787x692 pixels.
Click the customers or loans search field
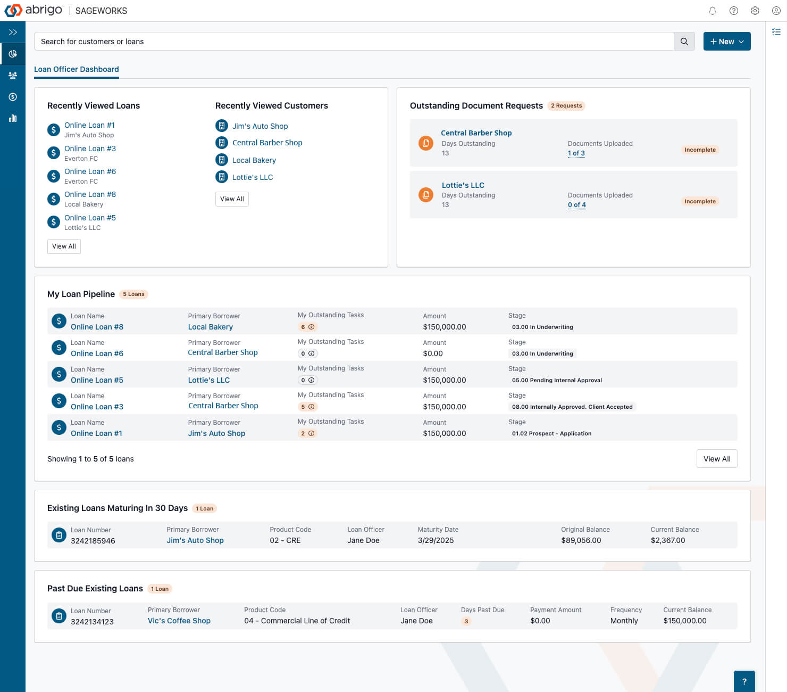tap(319, 41)
